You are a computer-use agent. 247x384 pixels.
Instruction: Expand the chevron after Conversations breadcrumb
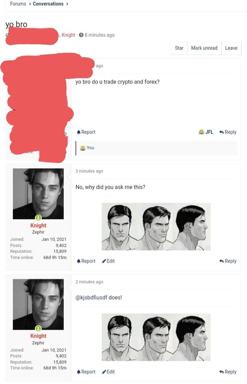[67, 4]
